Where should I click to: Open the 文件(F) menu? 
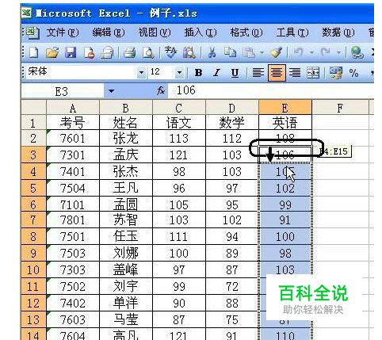[63, 32]
